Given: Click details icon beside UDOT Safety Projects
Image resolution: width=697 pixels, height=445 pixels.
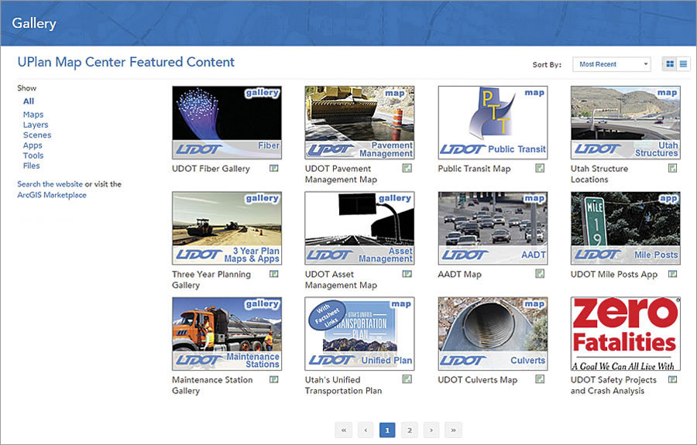Looking at the screenshot, I should (672, 380).
